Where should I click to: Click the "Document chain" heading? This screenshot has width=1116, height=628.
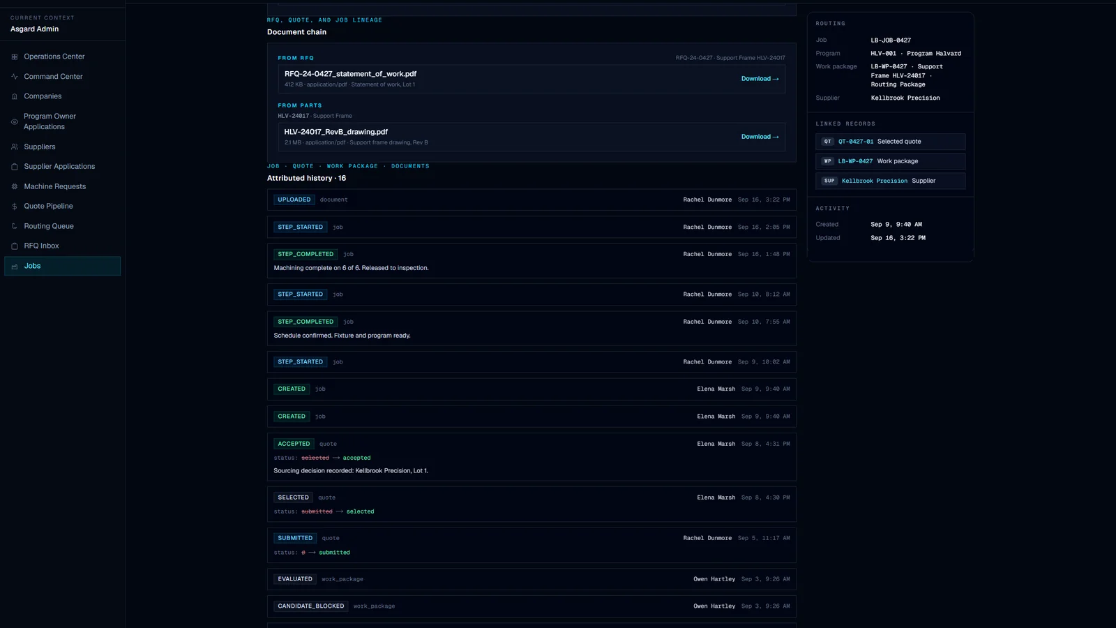296,32
